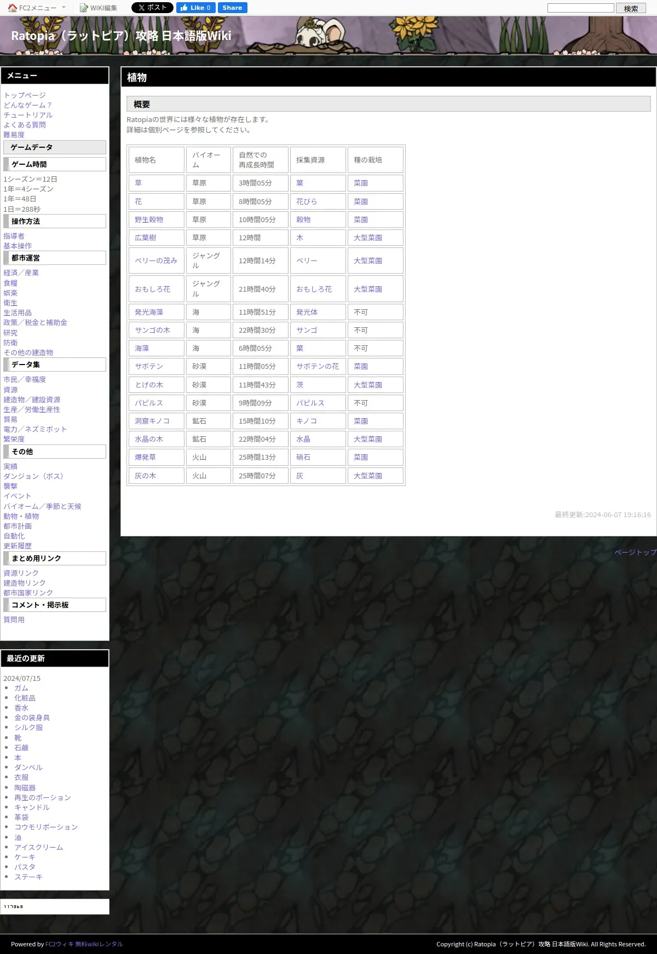
Task: Open 政策／税金と補助金 link
Action: tap(35, 322)
